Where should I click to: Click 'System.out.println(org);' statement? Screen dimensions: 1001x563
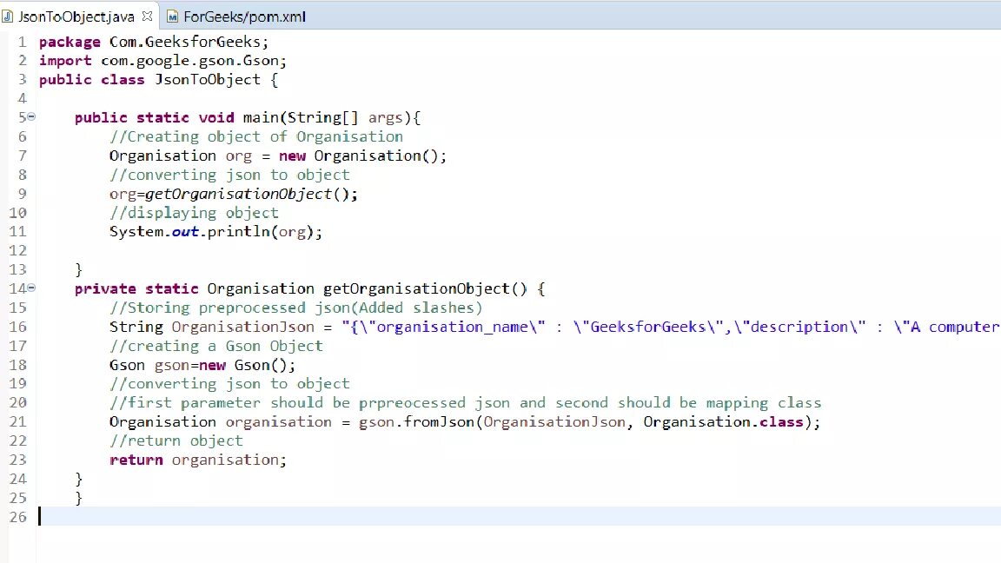point(215,232)
